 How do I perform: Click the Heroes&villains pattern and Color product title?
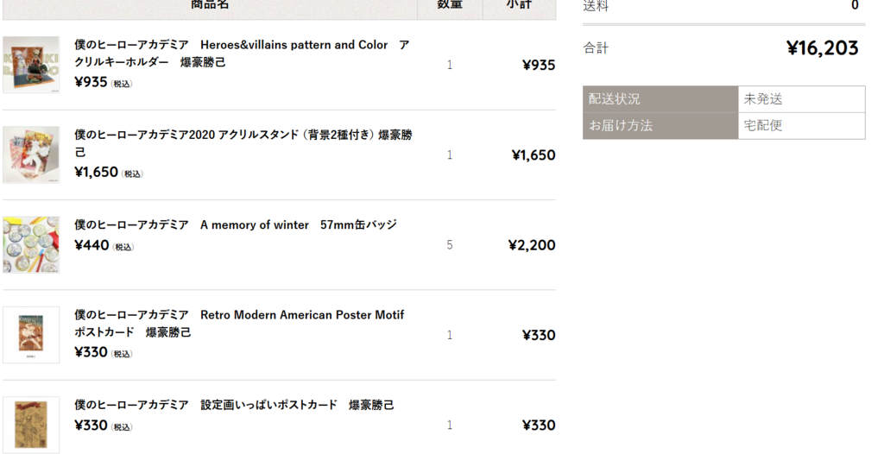pyautogui.click(x=242, y=53)
